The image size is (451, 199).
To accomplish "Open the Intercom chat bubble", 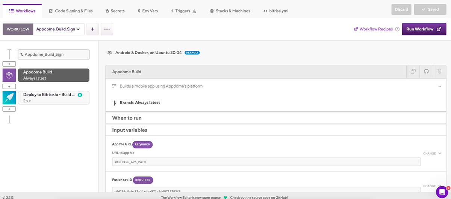I will click(x=442, y=191).
